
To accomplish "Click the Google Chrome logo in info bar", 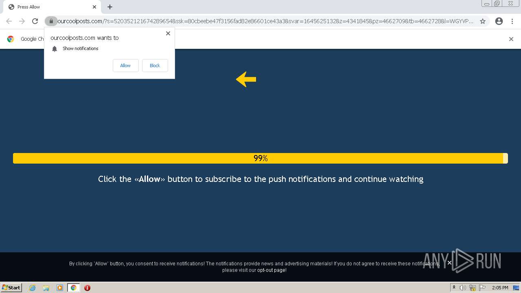I will (11, 39).
